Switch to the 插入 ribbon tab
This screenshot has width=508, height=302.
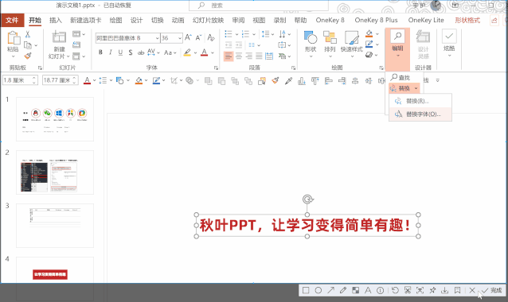click(x=56, y=21)
